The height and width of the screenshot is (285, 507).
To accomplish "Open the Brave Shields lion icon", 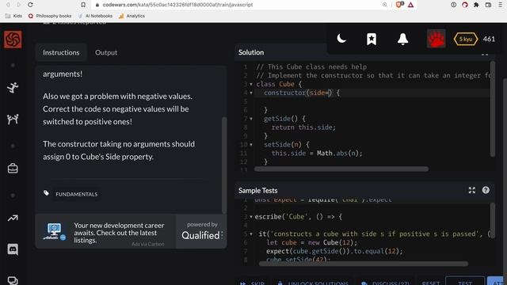I will 399,5.
